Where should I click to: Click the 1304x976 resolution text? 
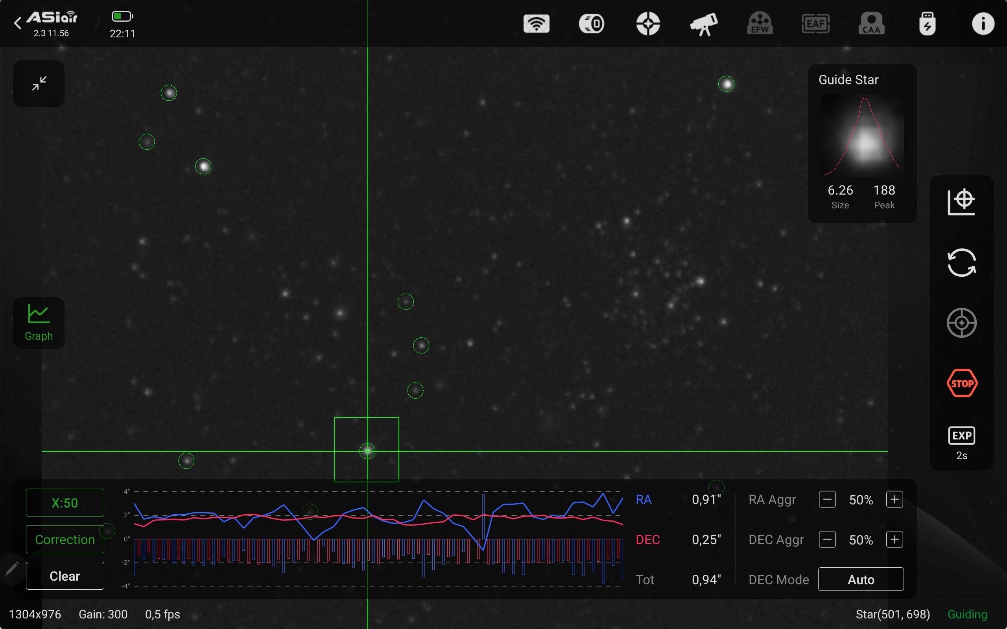click(35, 614)
